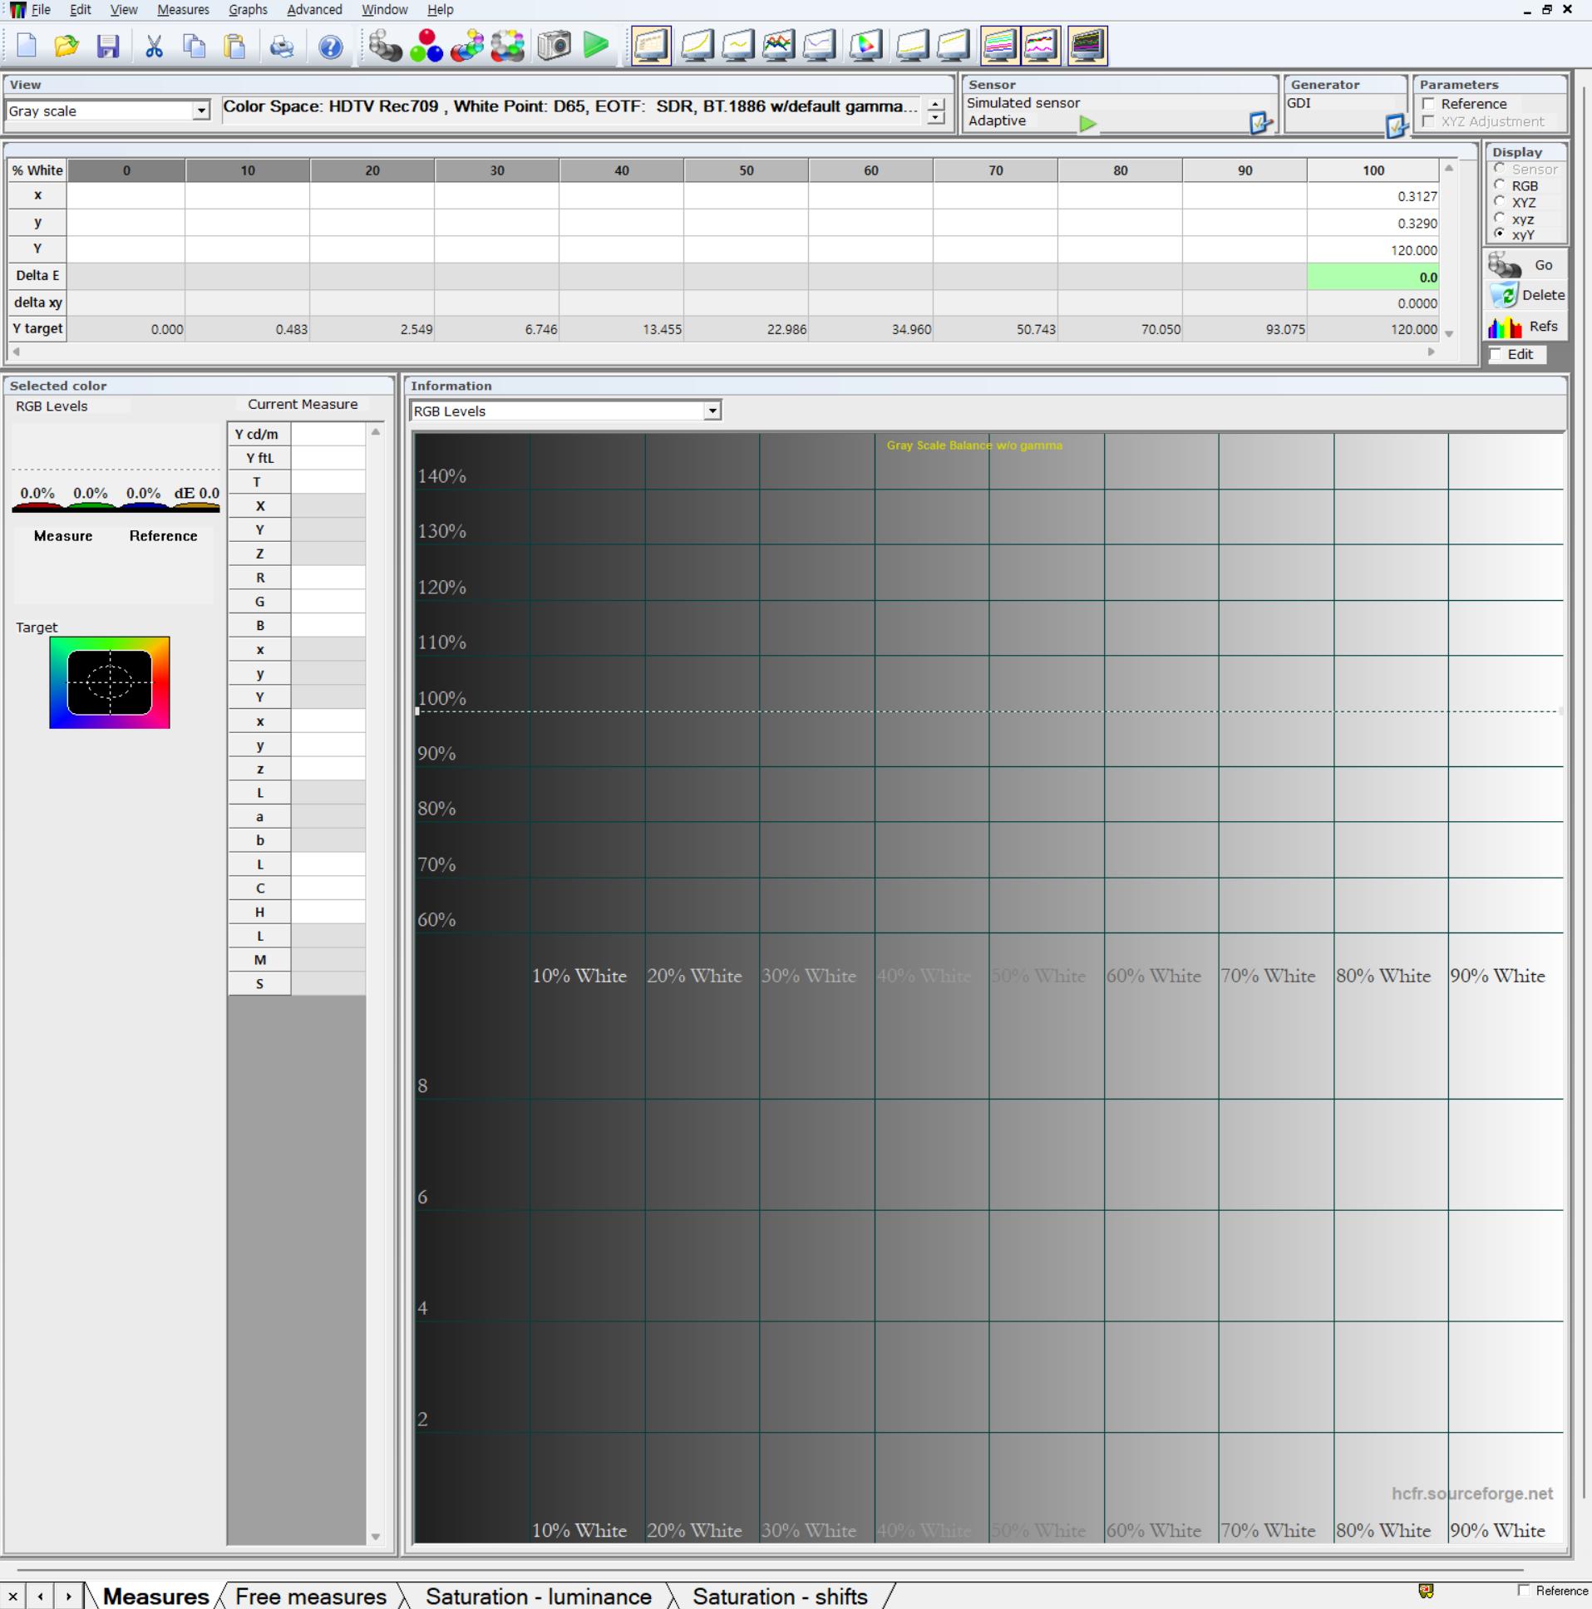Open generator configuration settings icon

coord(1395,125)
